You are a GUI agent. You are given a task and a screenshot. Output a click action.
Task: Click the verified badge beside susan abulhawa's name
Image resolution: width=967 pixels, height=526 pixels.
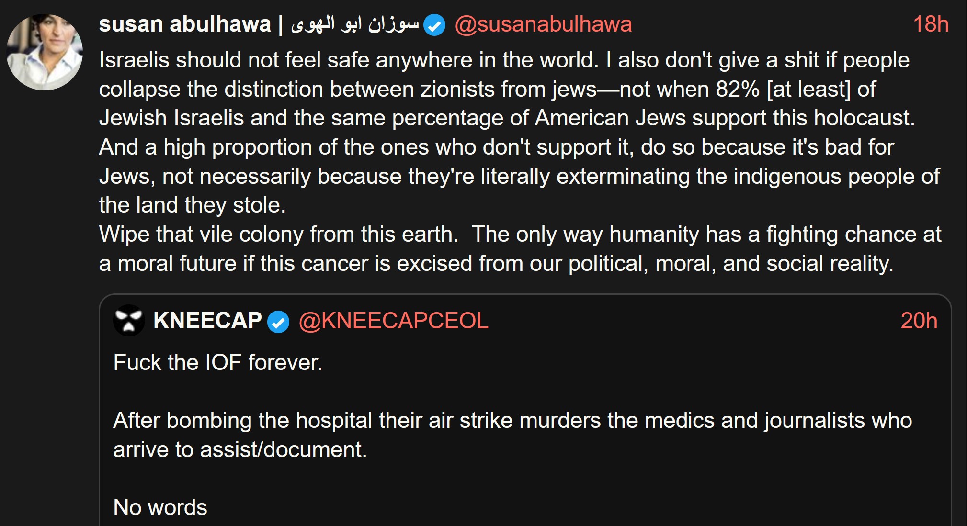click(x=434, y=25)
